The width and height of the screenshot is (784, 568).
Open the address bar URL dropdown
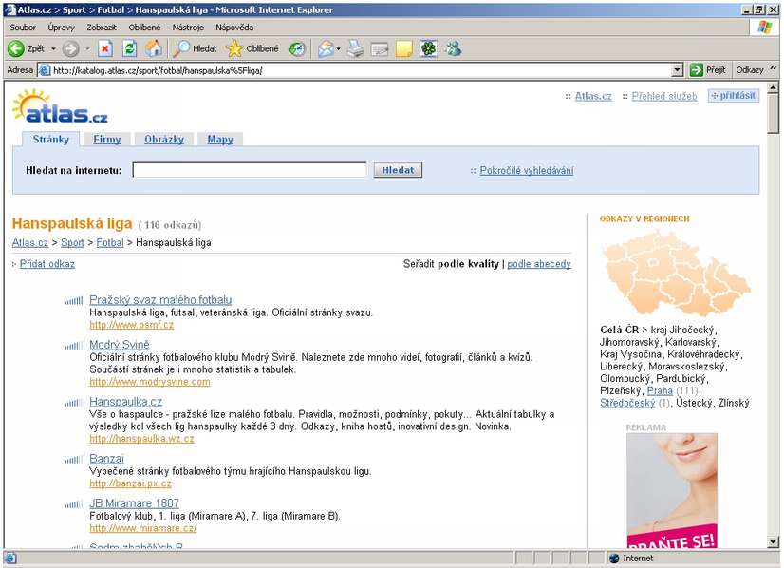coord(677,70)
